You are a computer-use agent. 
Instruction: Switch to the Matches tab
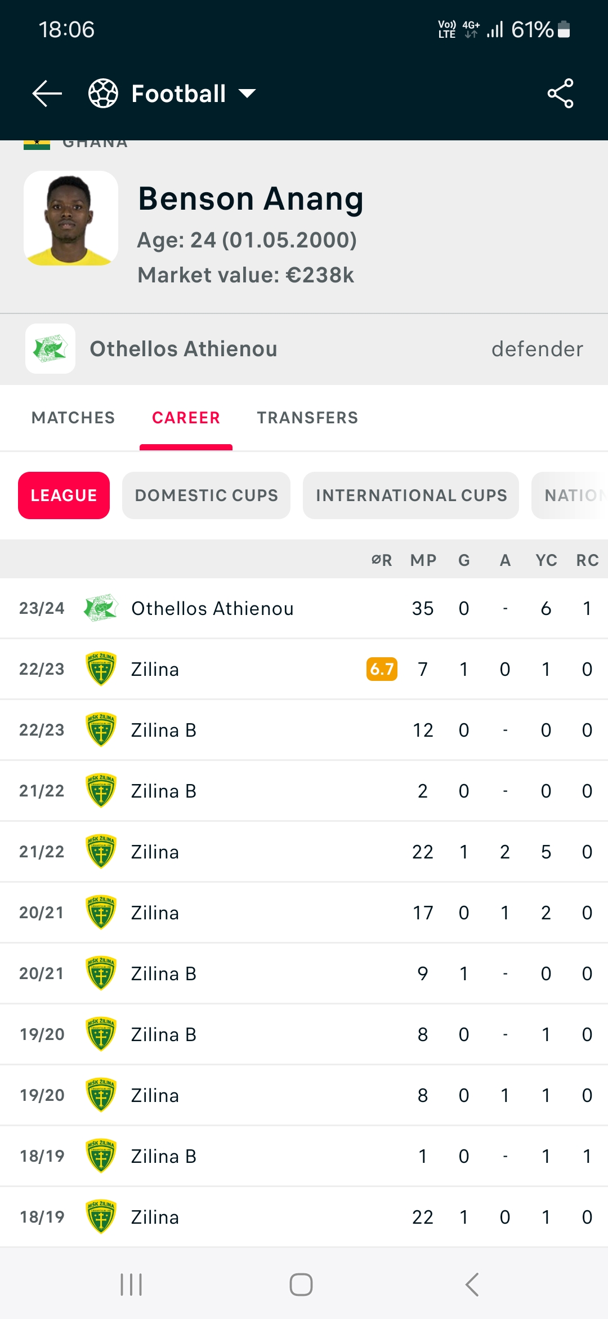(x=73, y=418)
